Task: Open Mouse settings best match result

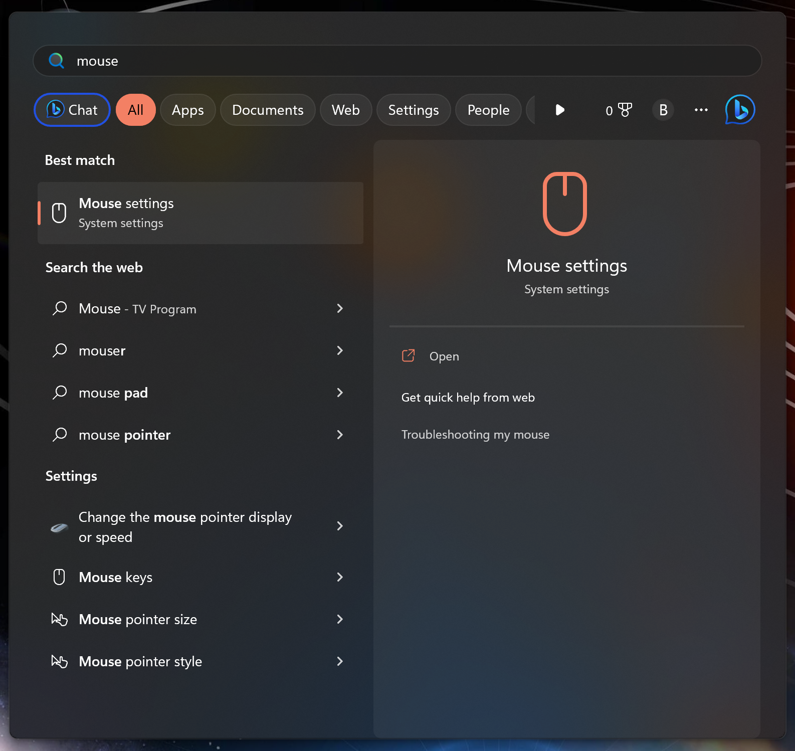Action: [x=201, y=213]
